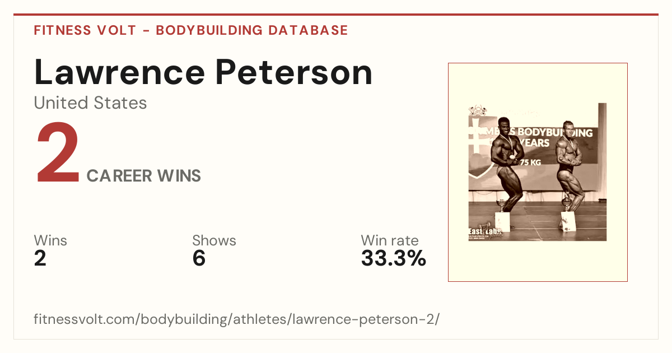The image size is (672, 353).
Task: Click the right bodybuilder in the photo
Action: (570, 166)
